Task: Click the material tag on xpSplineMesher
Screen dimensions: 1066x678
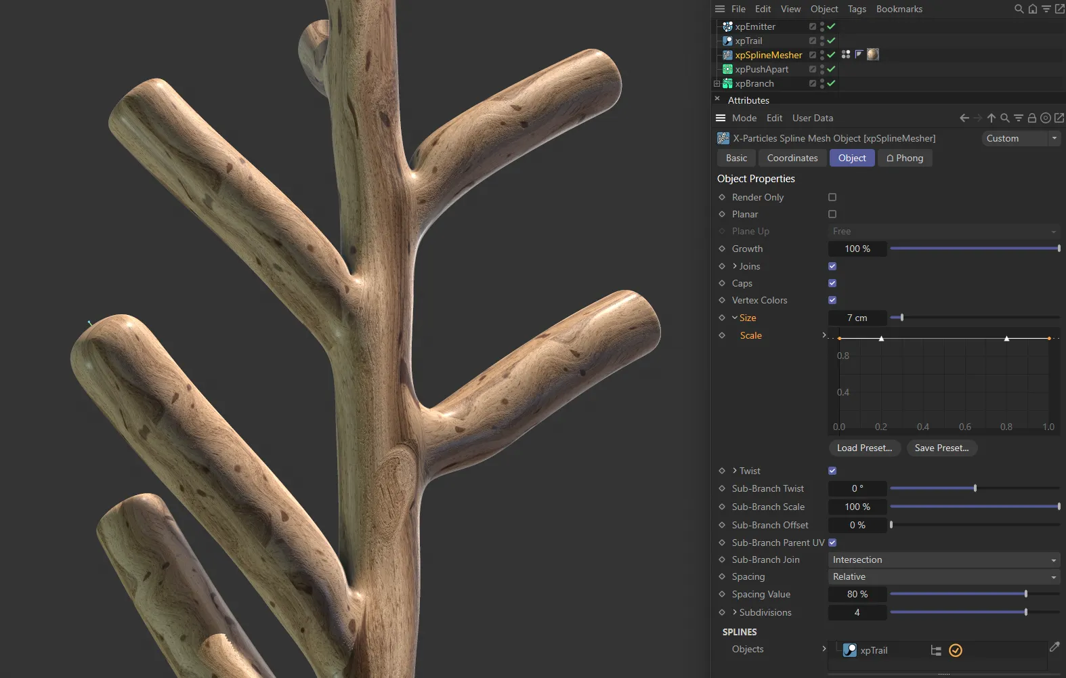Action: coord(873,54)
